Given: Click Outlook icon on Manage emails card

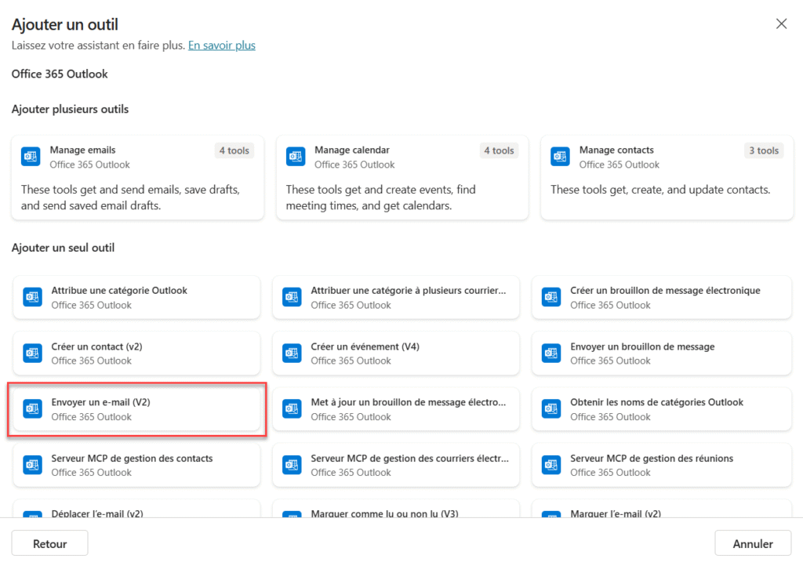Looking at the screenshot, I should click(31, 157).
